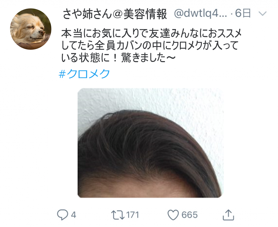The height and width of the screenshot is (227, 278).
Task: Open the #クロメク hashtag
Action: 84,74
